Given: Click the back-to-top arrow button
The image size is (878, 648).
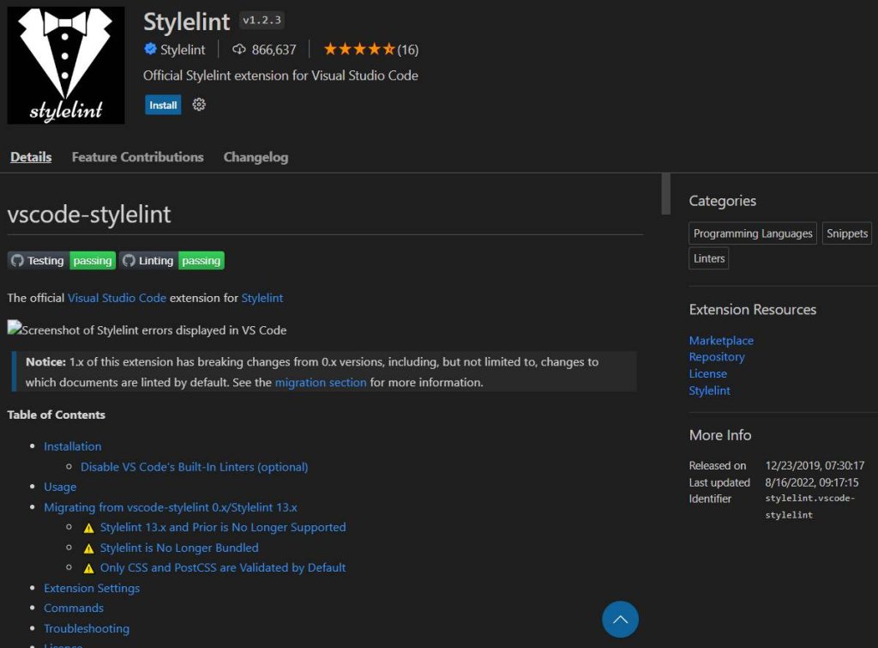Looking at the screenshot, I should tap(620, 619).
